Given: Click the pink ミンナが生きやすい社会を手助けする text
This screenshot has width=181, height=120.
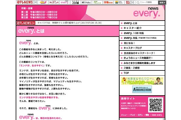Looking at the screenshot, I should click(39, 97).
